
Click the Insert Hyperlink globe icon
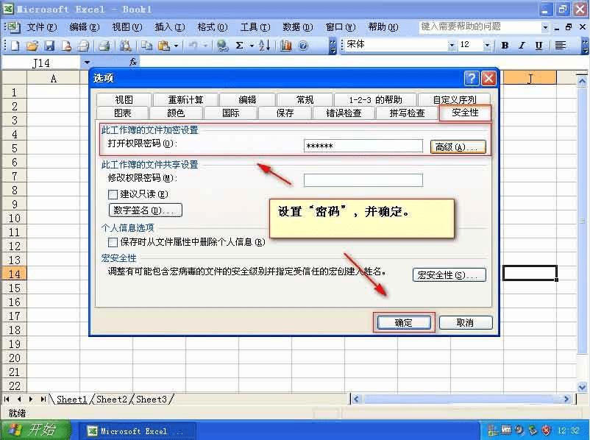(223, 46)
